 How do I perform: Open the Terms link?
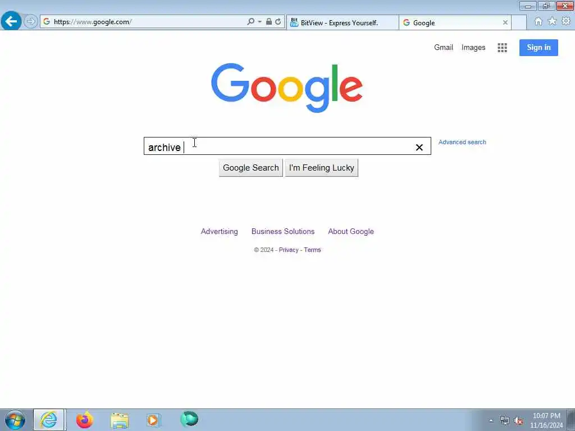(312, 250)
